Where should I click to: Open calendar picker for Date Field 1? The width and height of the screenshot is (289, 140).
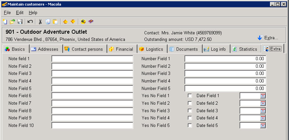point(263,96)
